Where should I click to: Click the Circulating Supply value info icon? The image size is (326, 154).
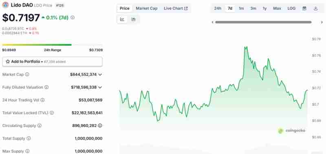100,125
